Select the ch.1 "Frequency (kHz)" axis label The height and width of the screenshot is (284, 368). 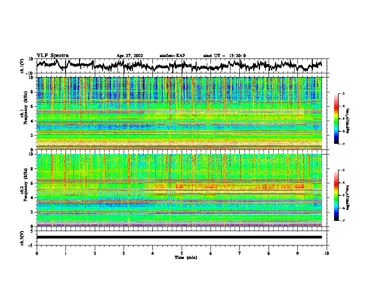pyautogui.click(x=26, y=108)
